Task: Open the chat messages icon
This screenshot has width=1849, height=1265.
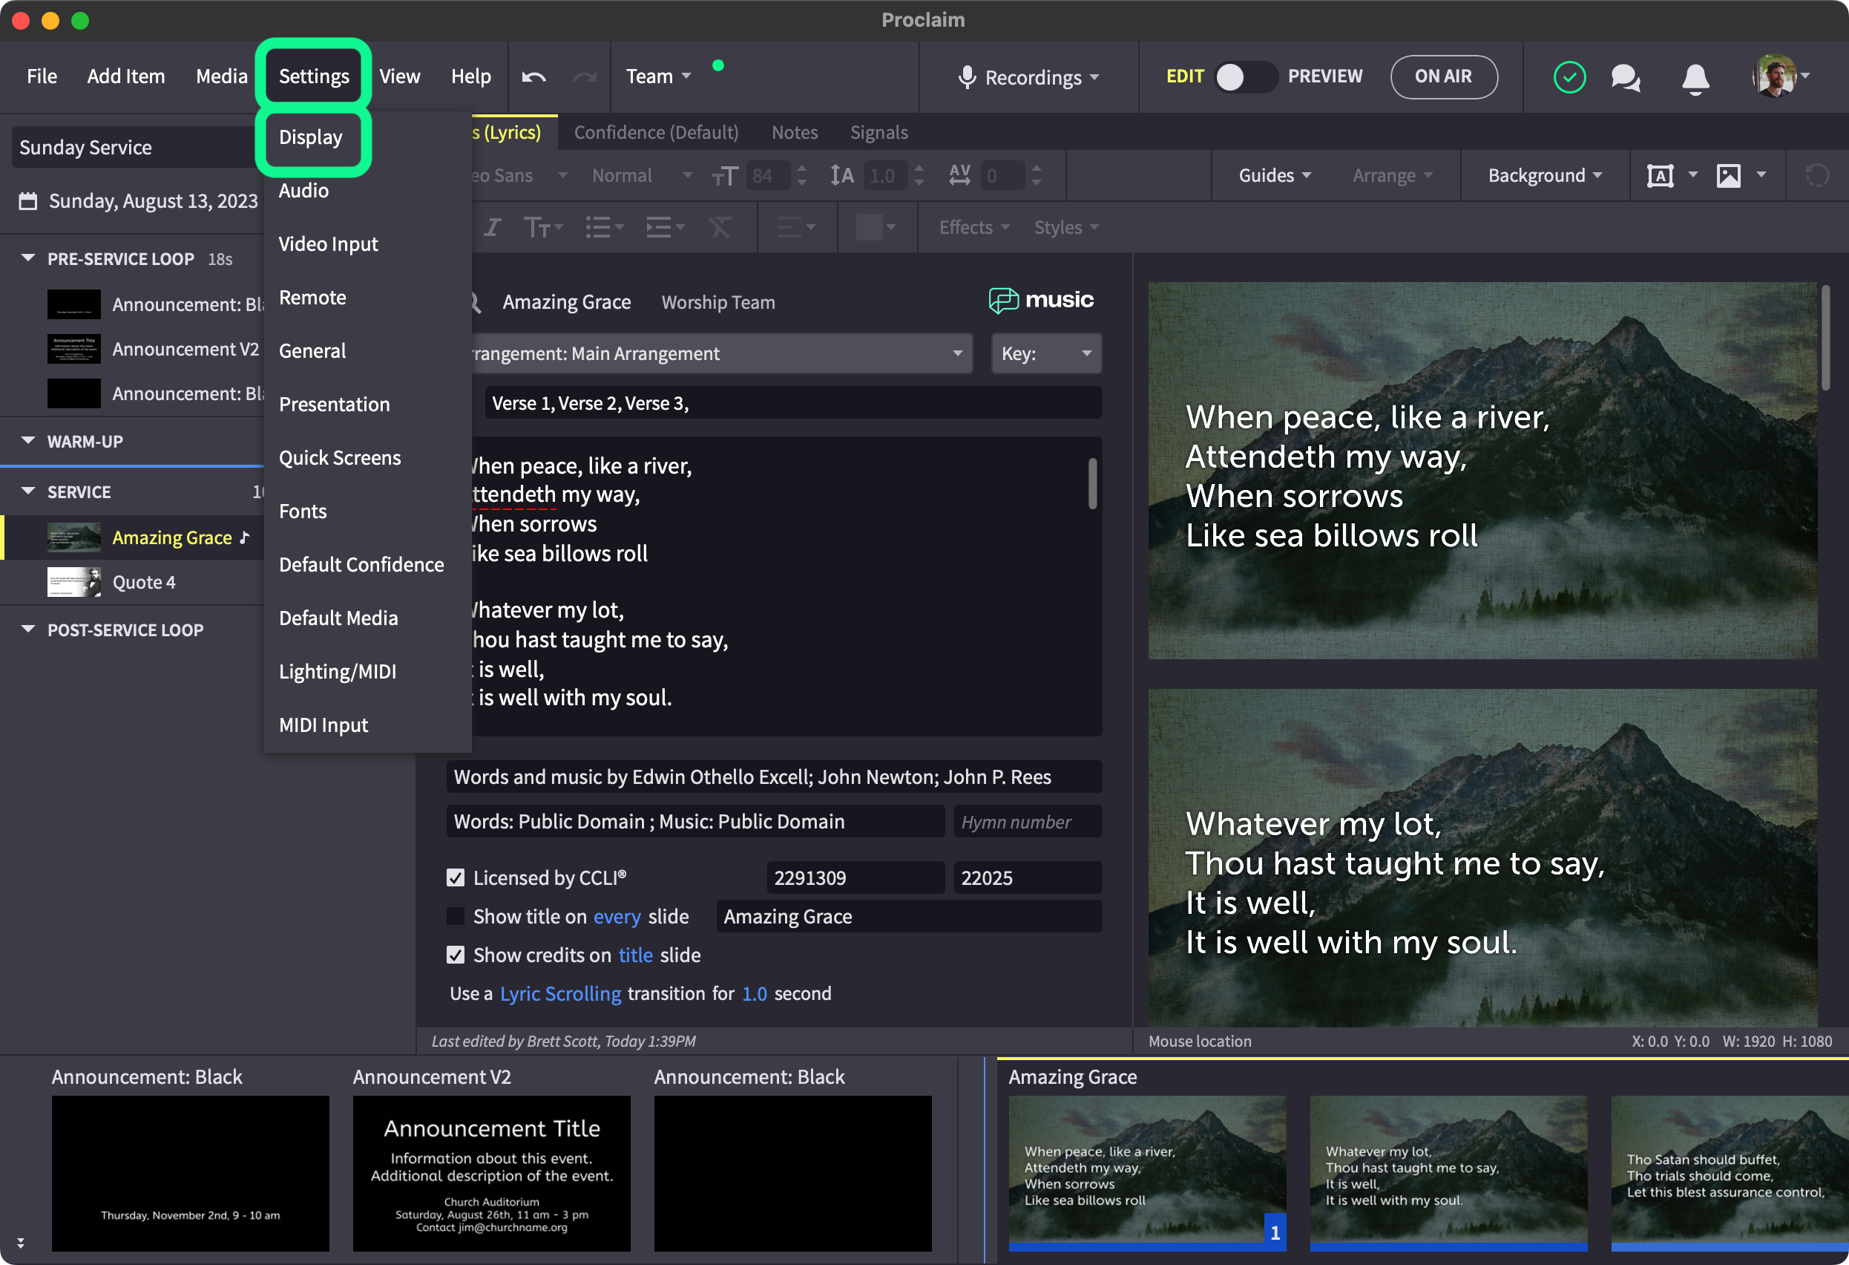Action: (1625, 77)
